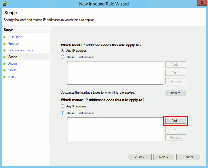Select local "Any IP address" radio button

coord(63,51)
